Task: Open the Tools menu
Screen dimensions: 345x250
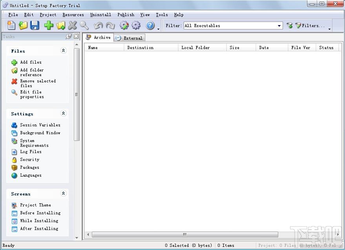Action: (162, 15)
